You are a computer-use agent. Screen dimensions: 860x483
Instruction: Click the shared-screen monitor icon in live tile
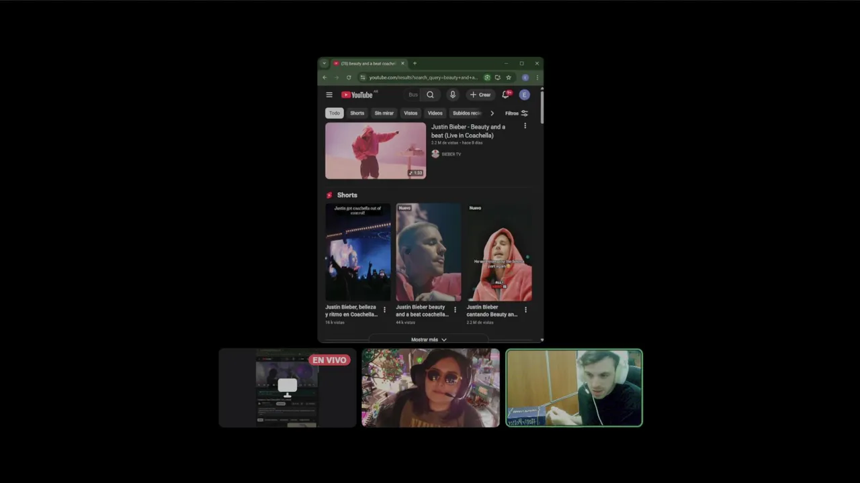coord(288,386)
